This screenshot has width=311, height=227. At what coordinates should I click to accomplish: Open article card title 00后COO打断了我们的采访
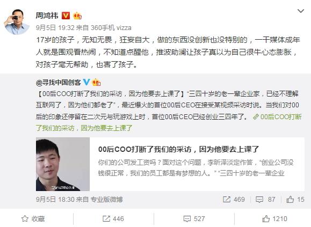pos(178,149)
